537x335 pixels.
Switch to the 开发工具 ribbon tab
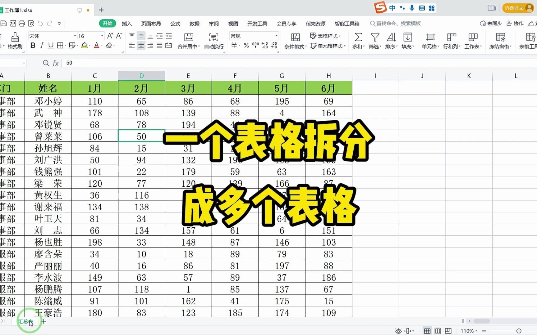[x=257, y=24]
